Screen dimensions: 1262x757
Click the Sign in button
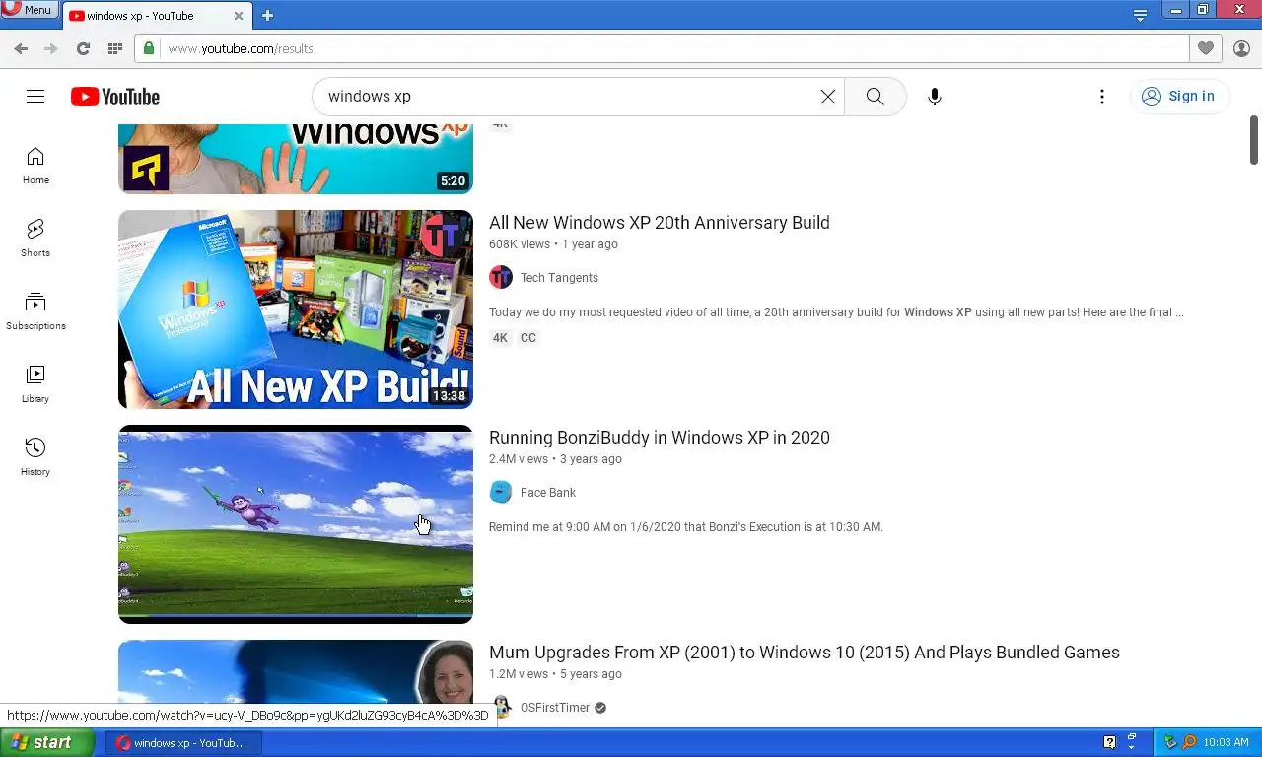tap(1179, 96)
